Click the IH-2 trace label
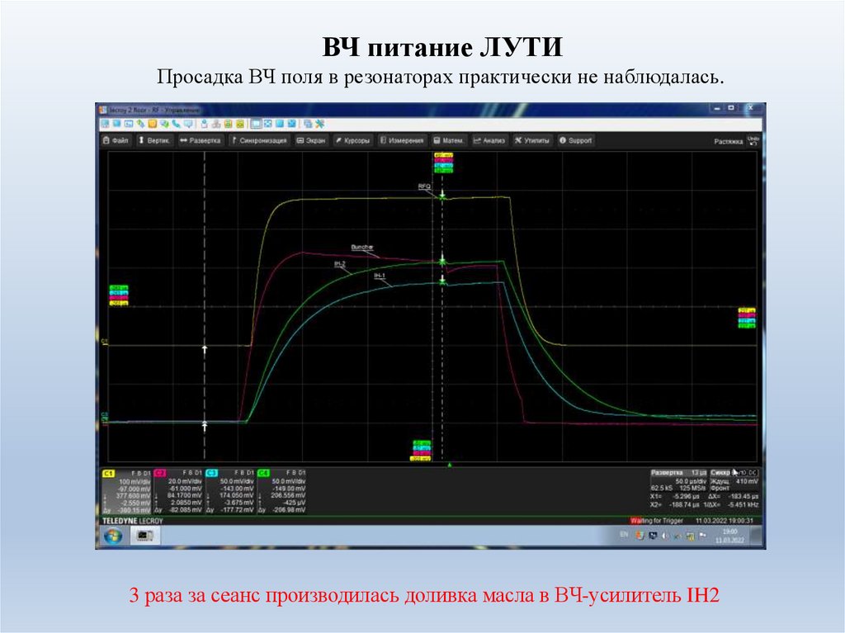Screen dimensions: 845x633 (339, 263)
